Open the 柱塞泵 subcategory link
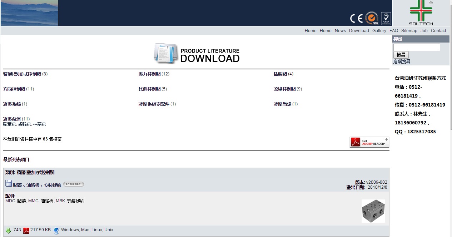The height and width of the screenshot is (237, 452). click(39, 124)
